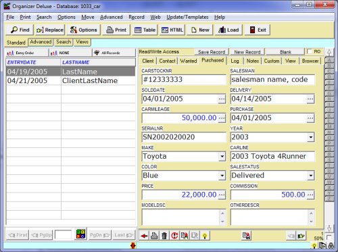Open the DELIVERY date picker ellipsis button
Viewport: 338px width, 252px height.
coord(310,99)
